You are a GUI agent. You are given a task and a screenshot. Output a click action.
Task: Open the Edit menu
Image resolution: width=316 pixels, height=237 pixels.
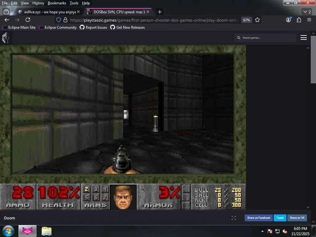[x=14, y=3]
